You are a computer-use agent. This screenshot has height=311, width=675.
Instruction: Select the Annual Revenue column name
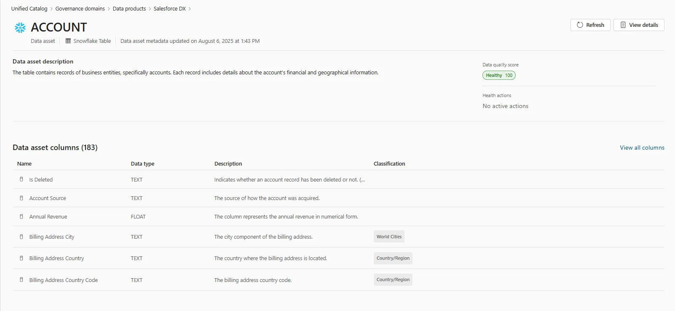48,216
